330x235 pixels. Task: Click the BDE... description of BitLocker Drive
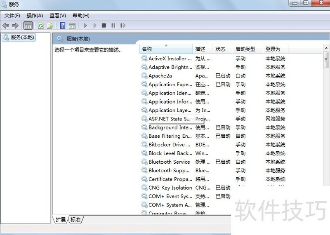[202, 145]
